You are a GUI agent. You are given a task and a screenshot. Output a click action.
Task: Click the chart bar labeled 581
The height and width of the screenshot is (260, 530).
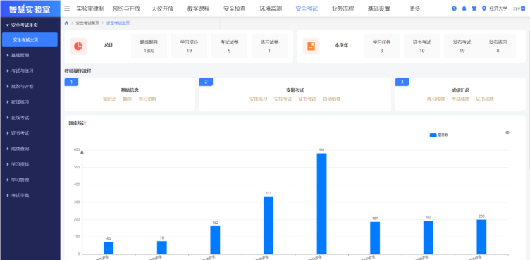point(322,204)
